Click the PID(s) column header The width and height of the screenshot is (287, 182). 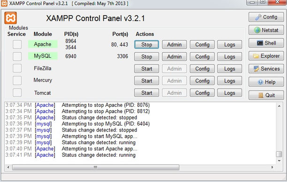[x=71, y=34]
